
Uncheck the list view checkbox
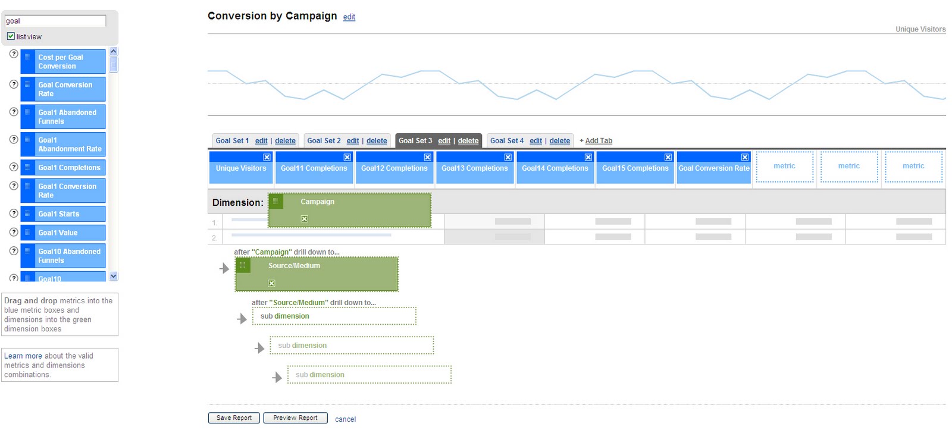tap(11, 36)
